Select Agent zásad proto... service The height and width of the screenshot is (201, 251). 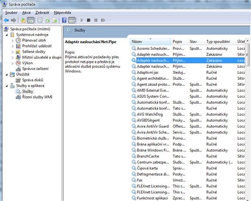(188, 85)
